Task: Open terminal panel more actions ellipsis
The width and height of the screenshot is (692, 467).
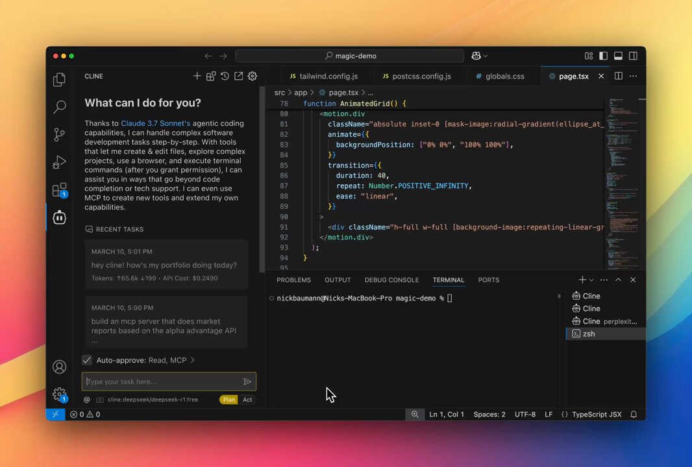Action: [604, 280]
